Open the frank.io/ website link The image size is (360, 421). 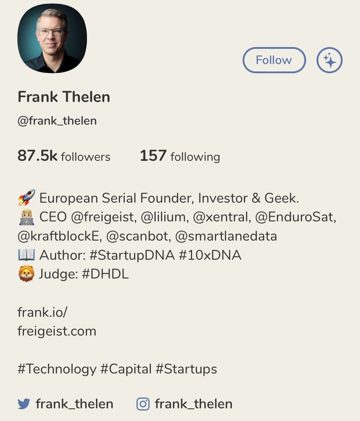pos(43,312)
